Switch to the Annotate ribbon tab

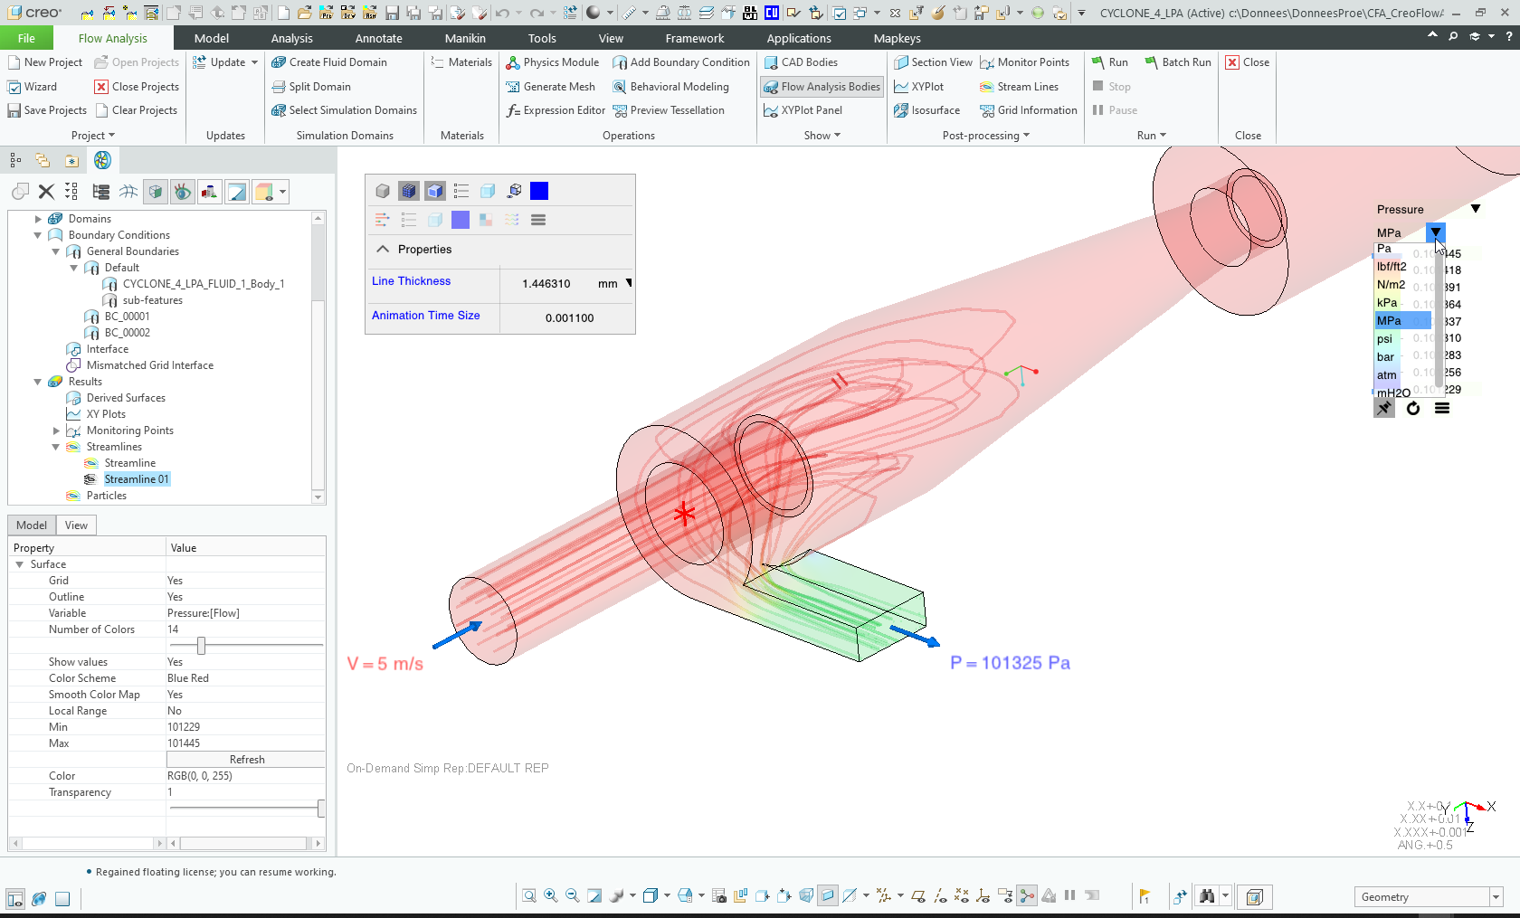coord(378,38)
